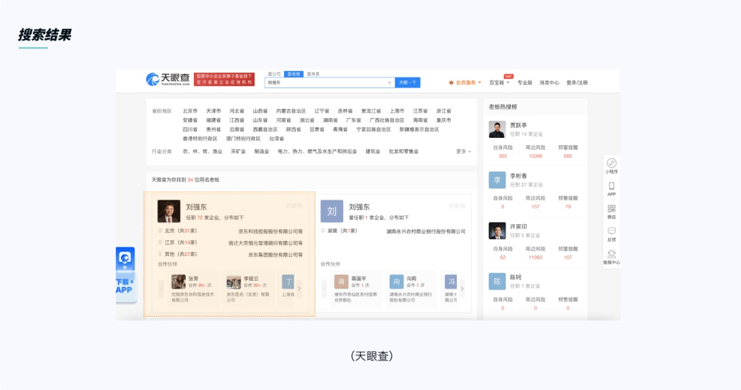This screenshot has height=390, width=741.
Task: Click the 陈 avatar in hot search list
Action: pyautogui.click(x=497, y=281)
